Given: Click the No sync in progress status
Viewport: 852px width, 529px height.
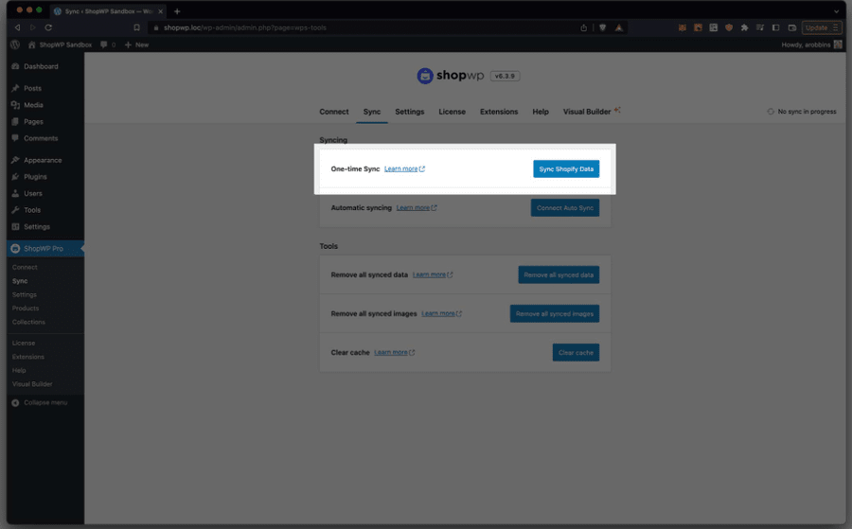Looking at the screenshot, I should [x=802, y=112].
